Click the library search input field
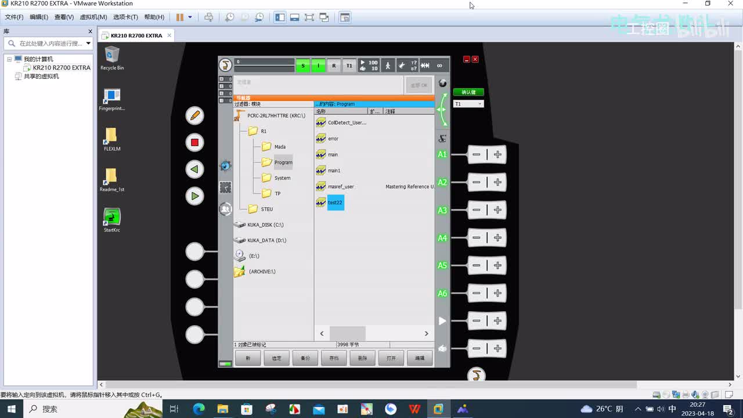This screenshot has height=418, width=743. 48,44
